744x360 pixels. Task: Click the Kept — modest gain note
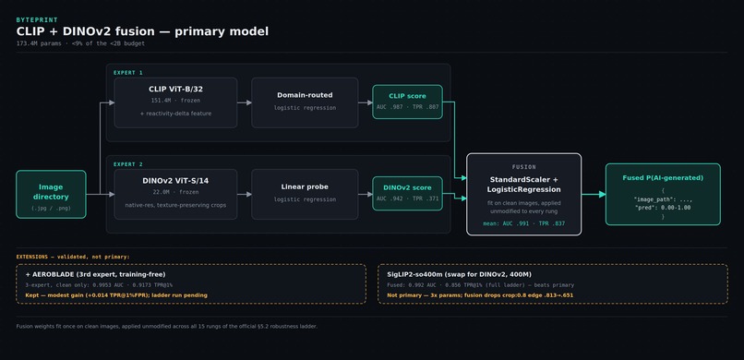pyautogui.click(x=116, y=295)
